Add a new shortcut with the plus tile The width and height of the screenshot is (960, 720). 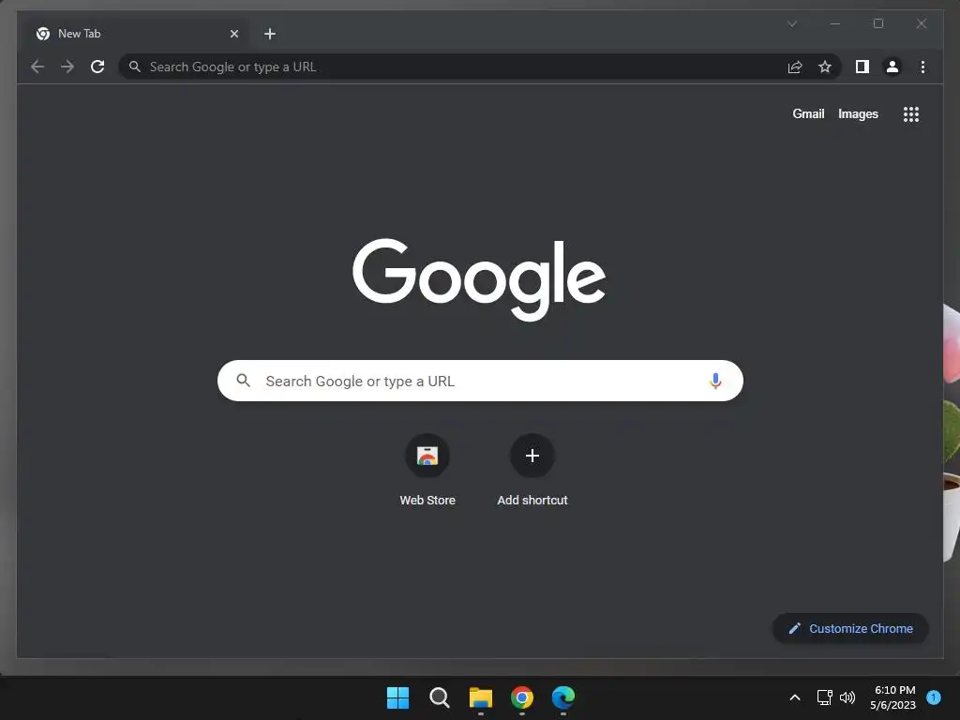532,471
